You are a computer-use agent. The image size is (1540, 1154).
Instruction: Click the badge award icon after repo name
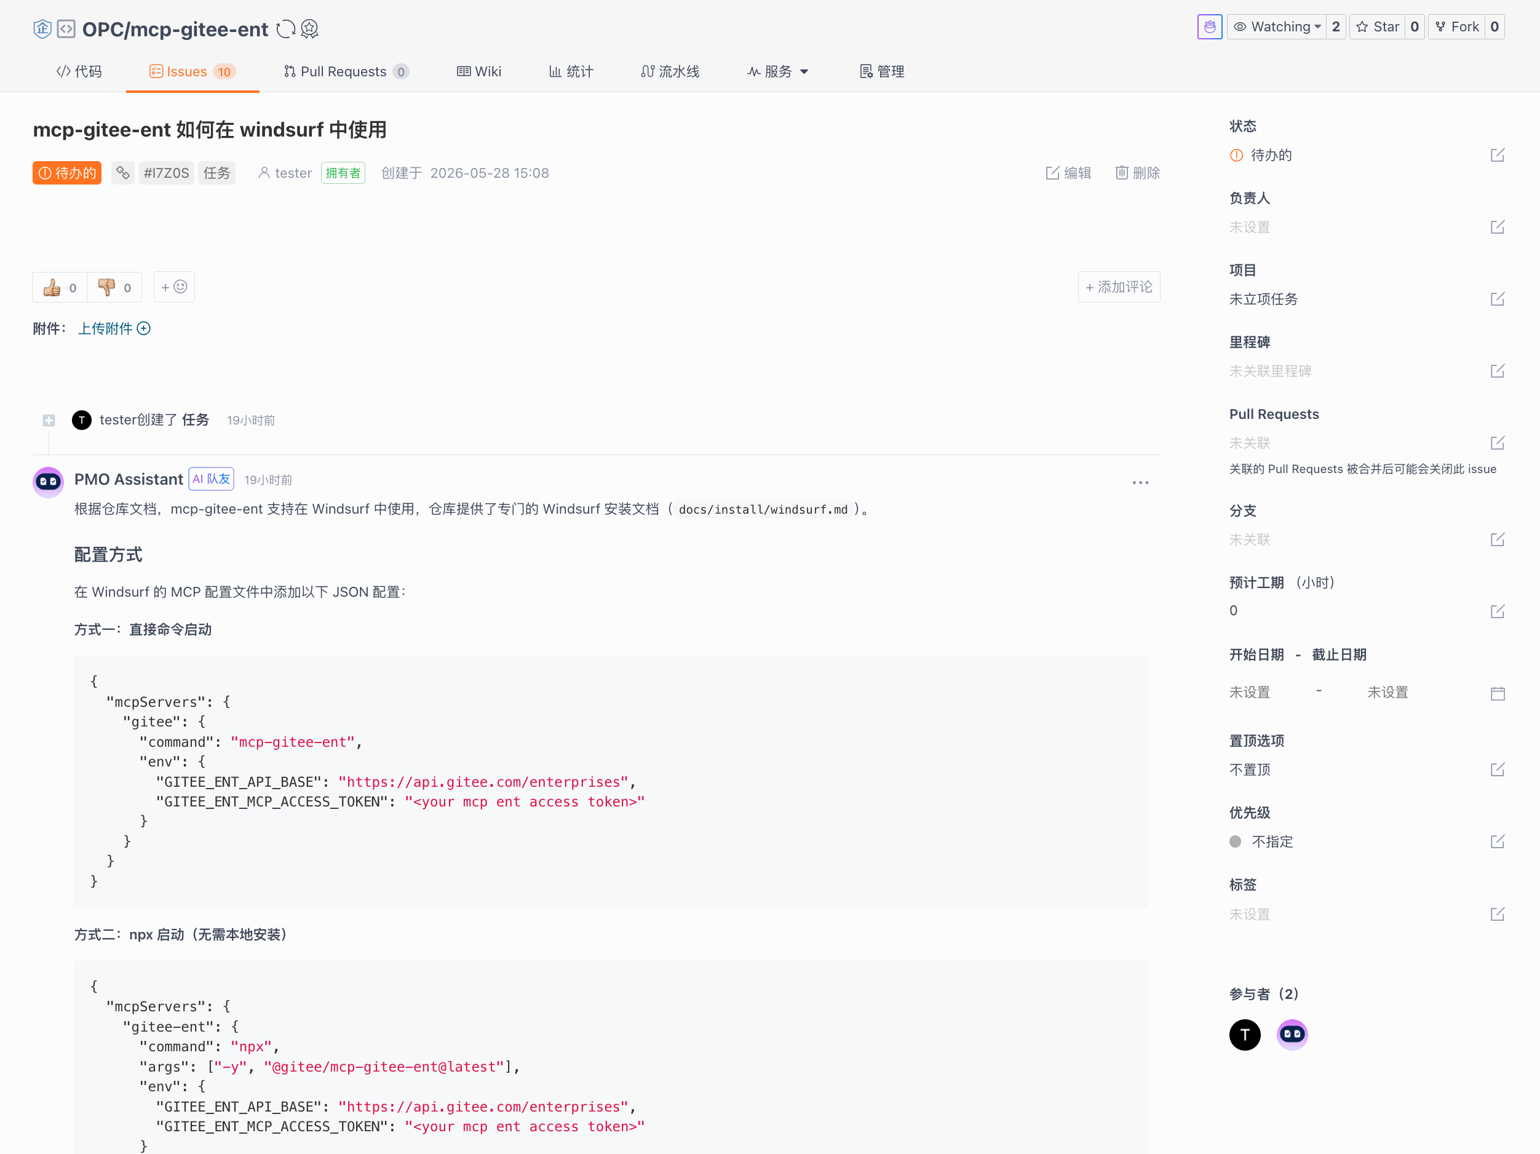[310, 28]
